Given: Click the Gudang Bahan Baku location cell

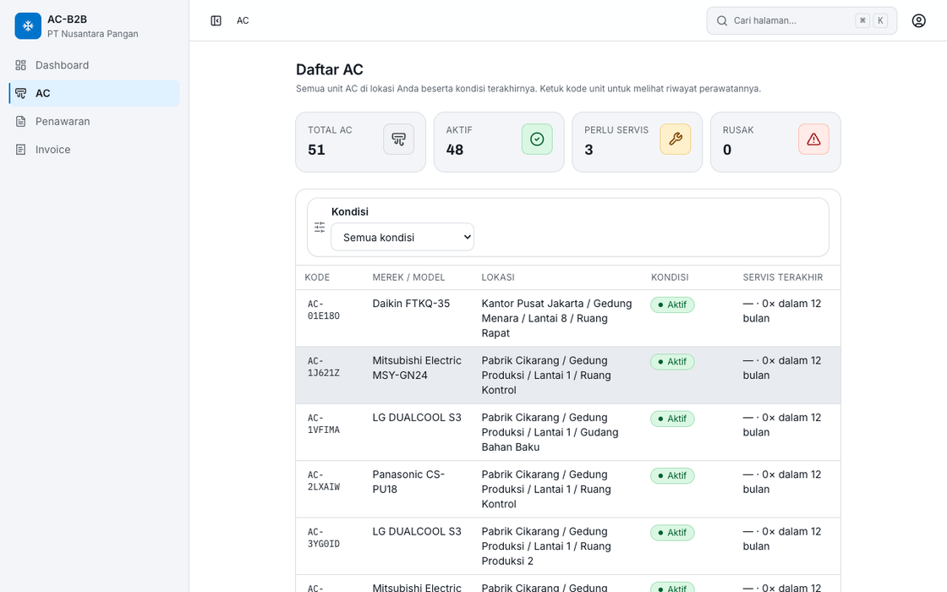Looking at the screenshot, I should click(550, 432).
